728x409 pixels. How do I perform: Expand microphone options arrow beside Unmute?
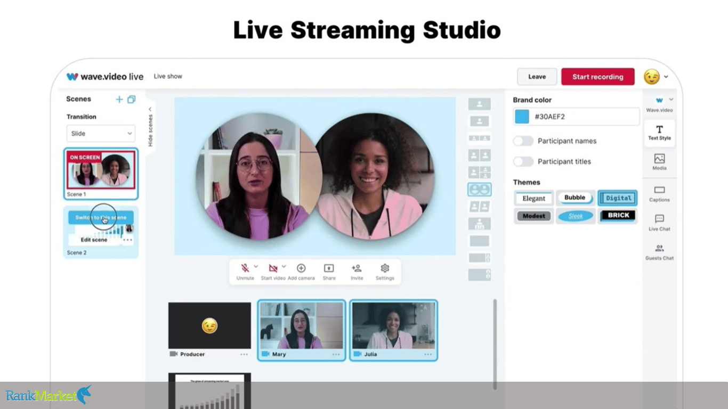click(256, 266)
